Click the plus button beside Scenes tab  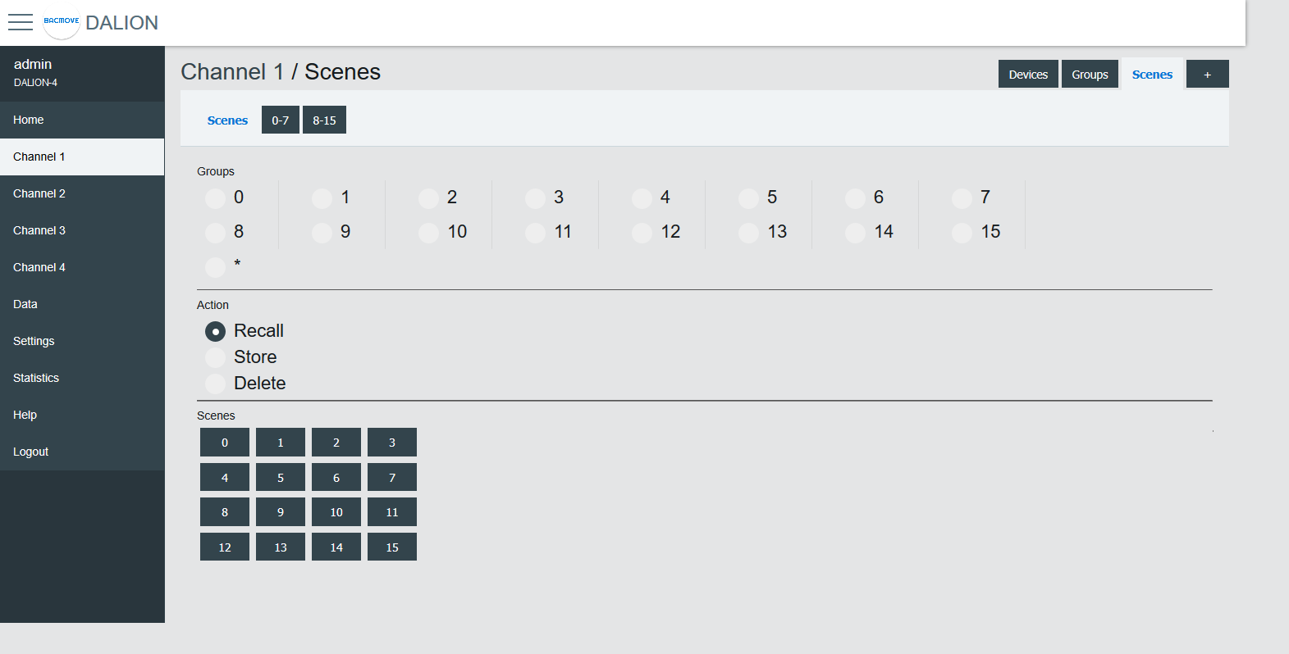pos(1207,75)
